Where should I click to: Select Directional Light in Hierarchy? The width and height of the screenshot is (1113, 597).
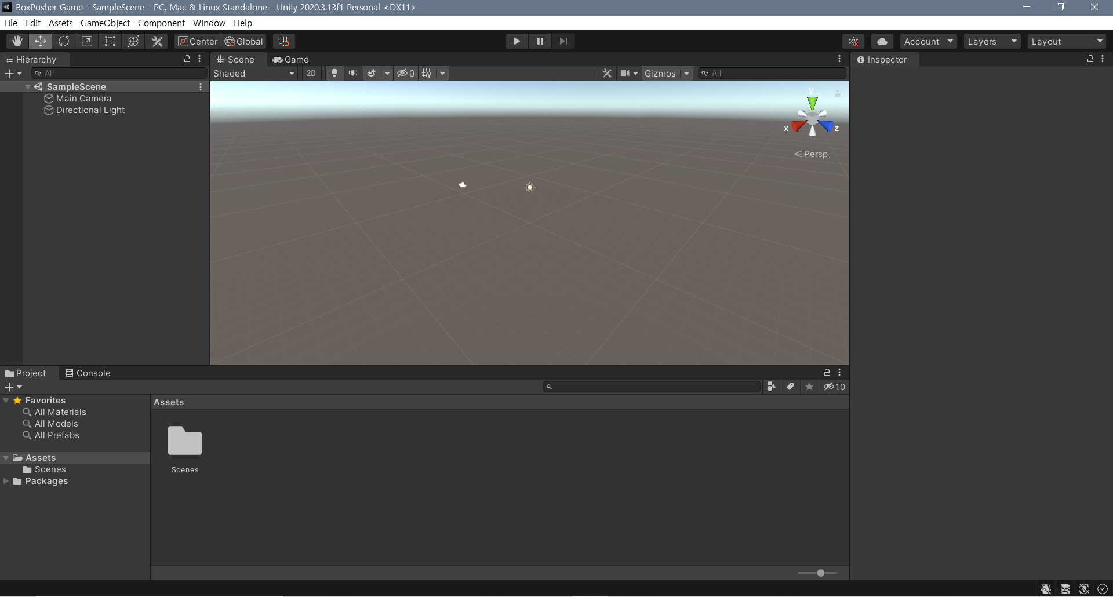(x=90, y=110)
